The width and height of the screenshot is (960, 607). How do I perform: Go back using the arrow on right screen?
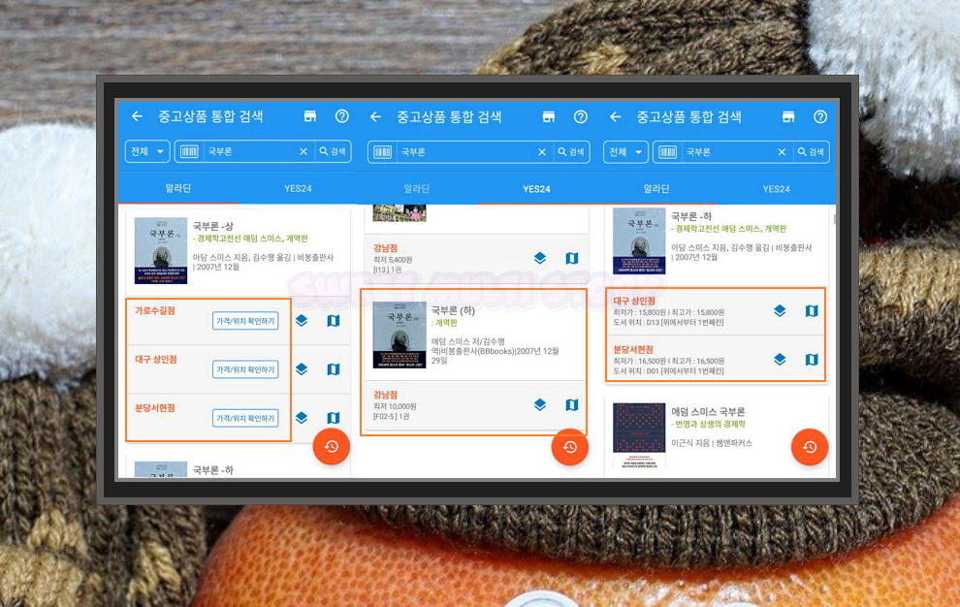pyautogui.click(x=616, y=116)
